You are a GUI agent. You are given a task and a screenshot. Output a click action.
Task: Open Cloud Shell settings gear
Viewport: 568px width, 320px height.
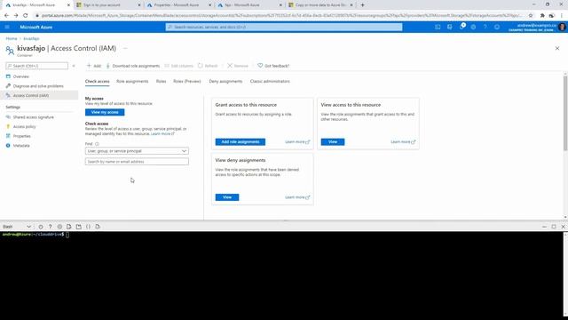(x=59, y=227)
